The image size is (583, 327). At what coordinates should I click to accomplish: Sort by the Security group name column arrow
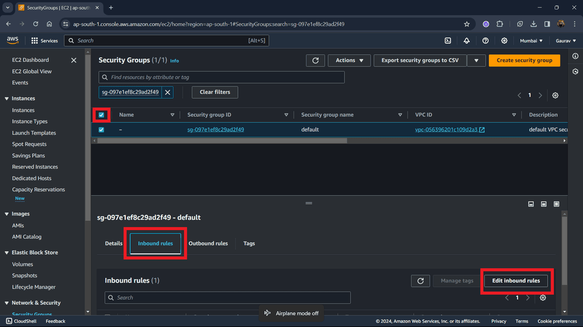click(x=400, y=115)
